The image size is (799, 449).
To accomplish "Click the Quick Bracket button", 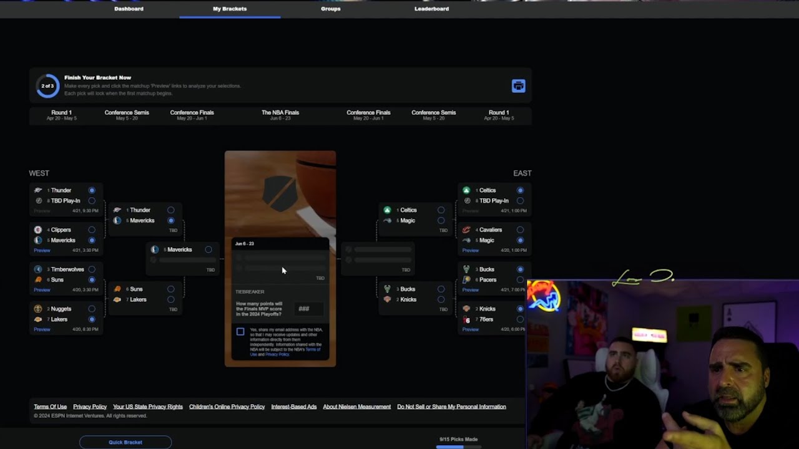I will [x=125, y=442].
